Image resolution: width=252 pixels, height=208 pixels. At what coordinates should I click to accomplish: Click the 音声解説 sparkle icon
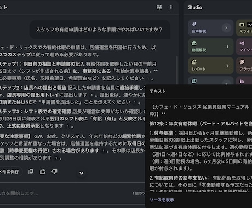[194, 24]
